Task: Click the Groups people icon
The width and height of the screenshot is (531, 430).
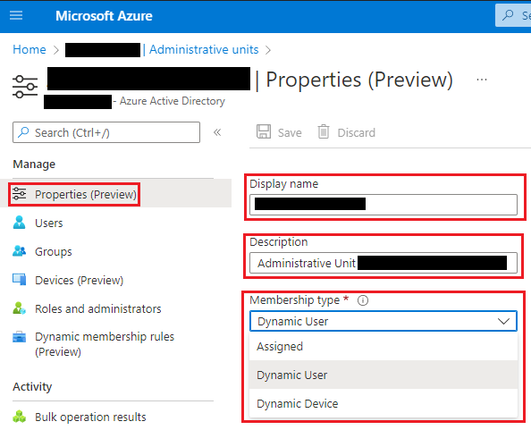Action: (20, 251)
